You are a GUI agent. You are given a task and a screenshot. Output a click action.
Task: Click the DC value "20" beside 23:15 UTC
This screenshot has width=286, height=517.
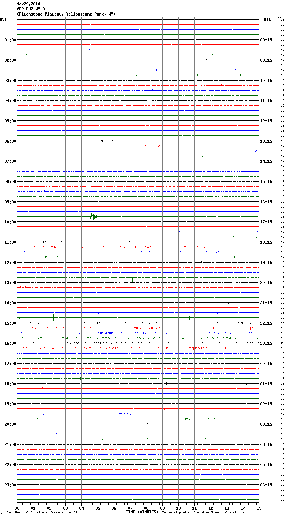[283, 343]
